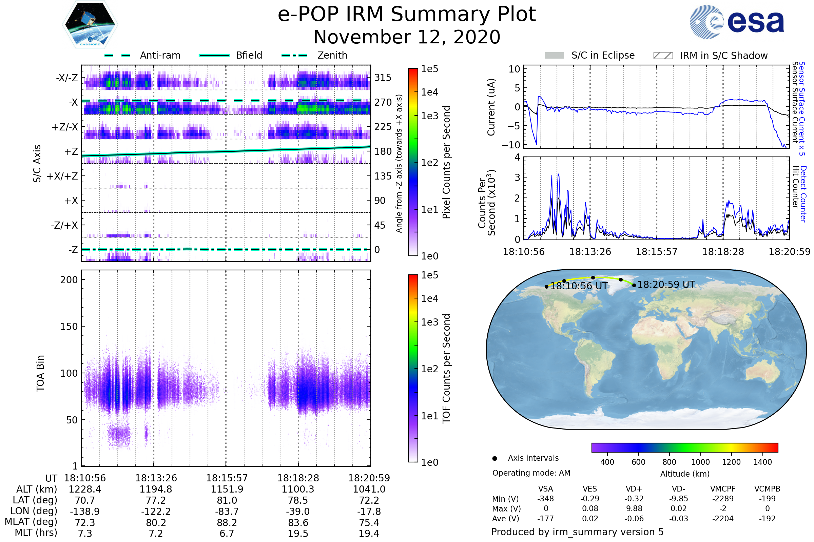Click the 18:20:59 UT map label
Image resolution: width=814 pixels, height=542 pixels.
pos(666,285)
